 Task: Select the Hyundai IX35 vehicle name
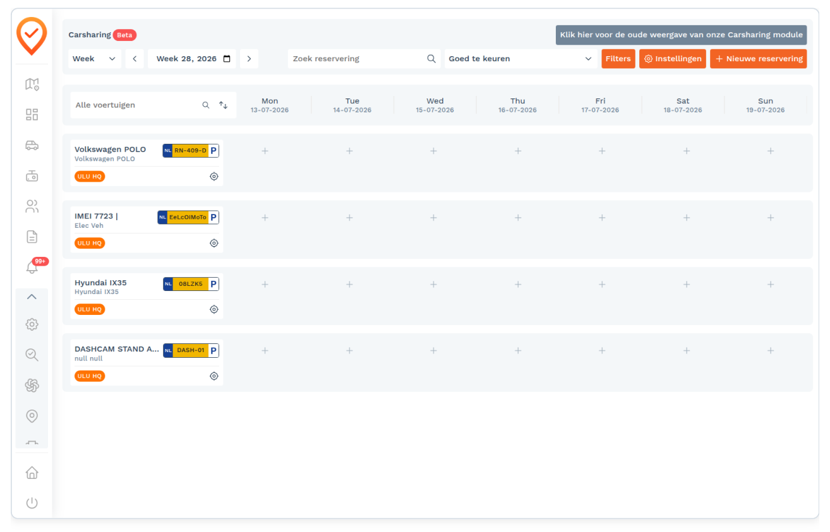tap(100, 283)
